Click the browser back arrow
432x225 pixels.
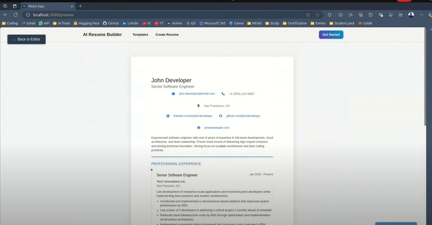pyautogui.click(x=5, y=15)
